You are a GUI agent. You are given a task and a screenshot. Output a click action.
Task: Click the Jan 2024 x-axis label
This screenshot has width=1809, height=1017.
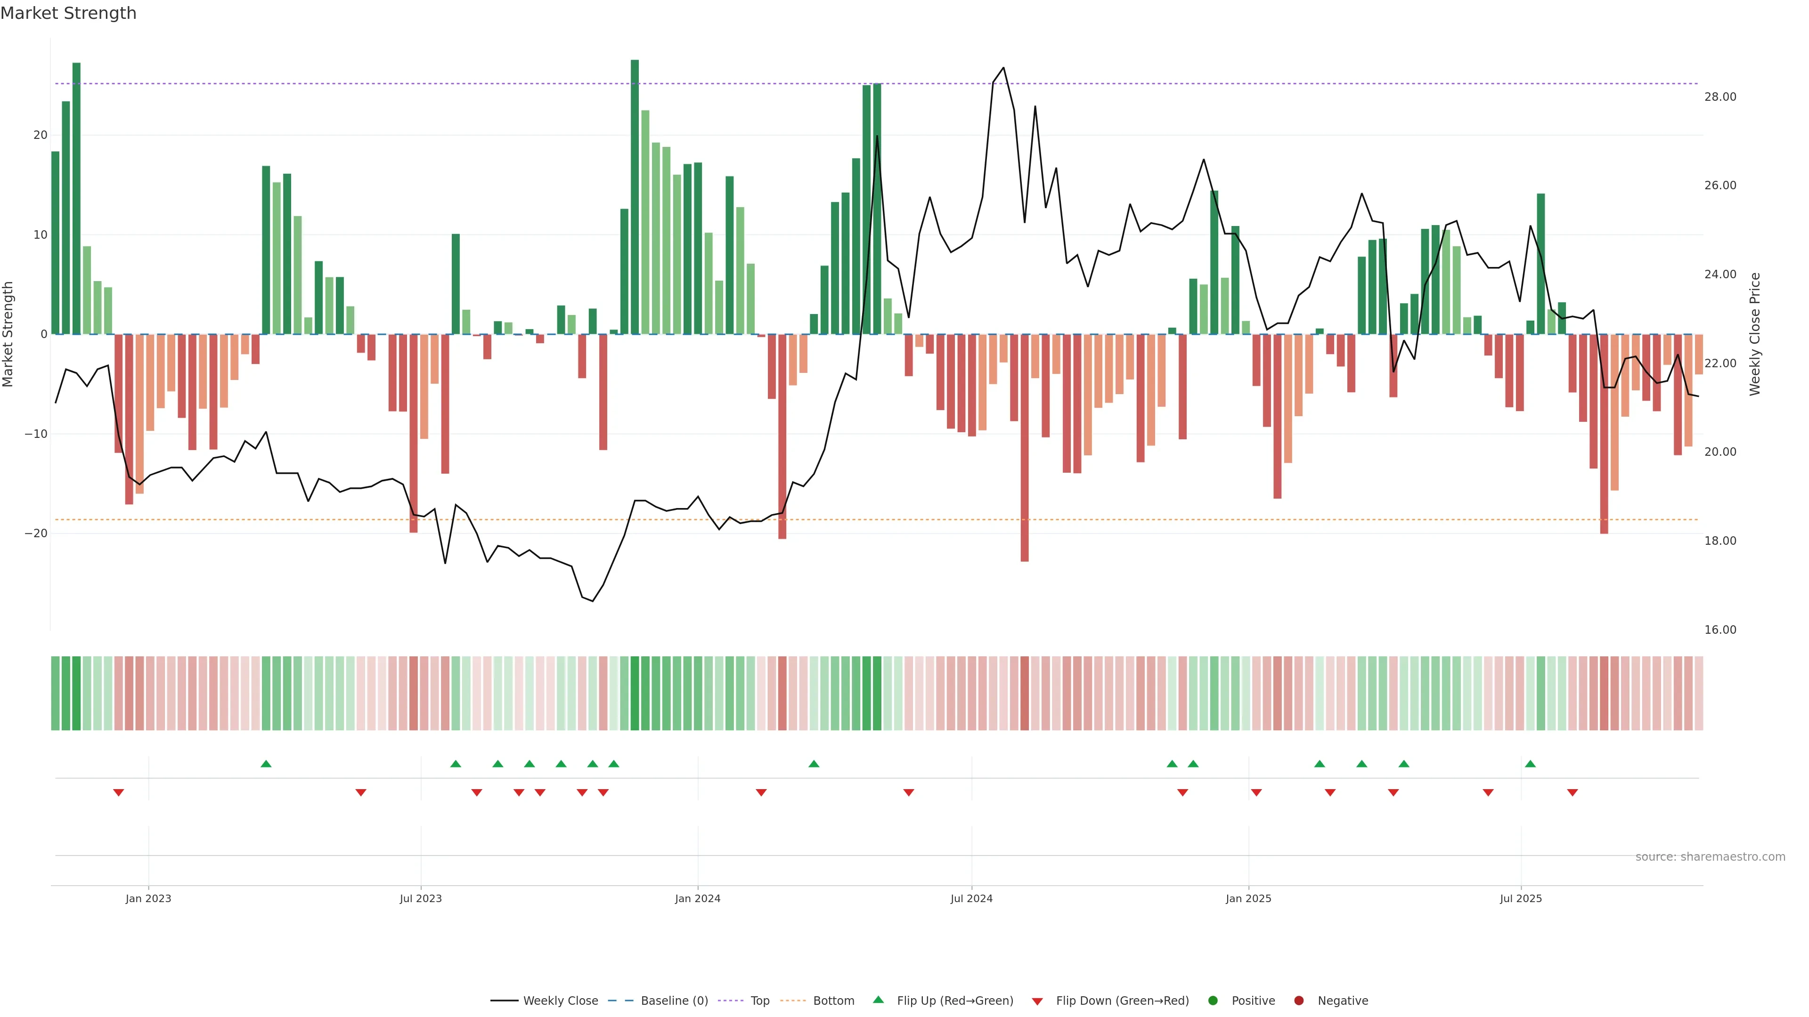click(x=697, y=898)
